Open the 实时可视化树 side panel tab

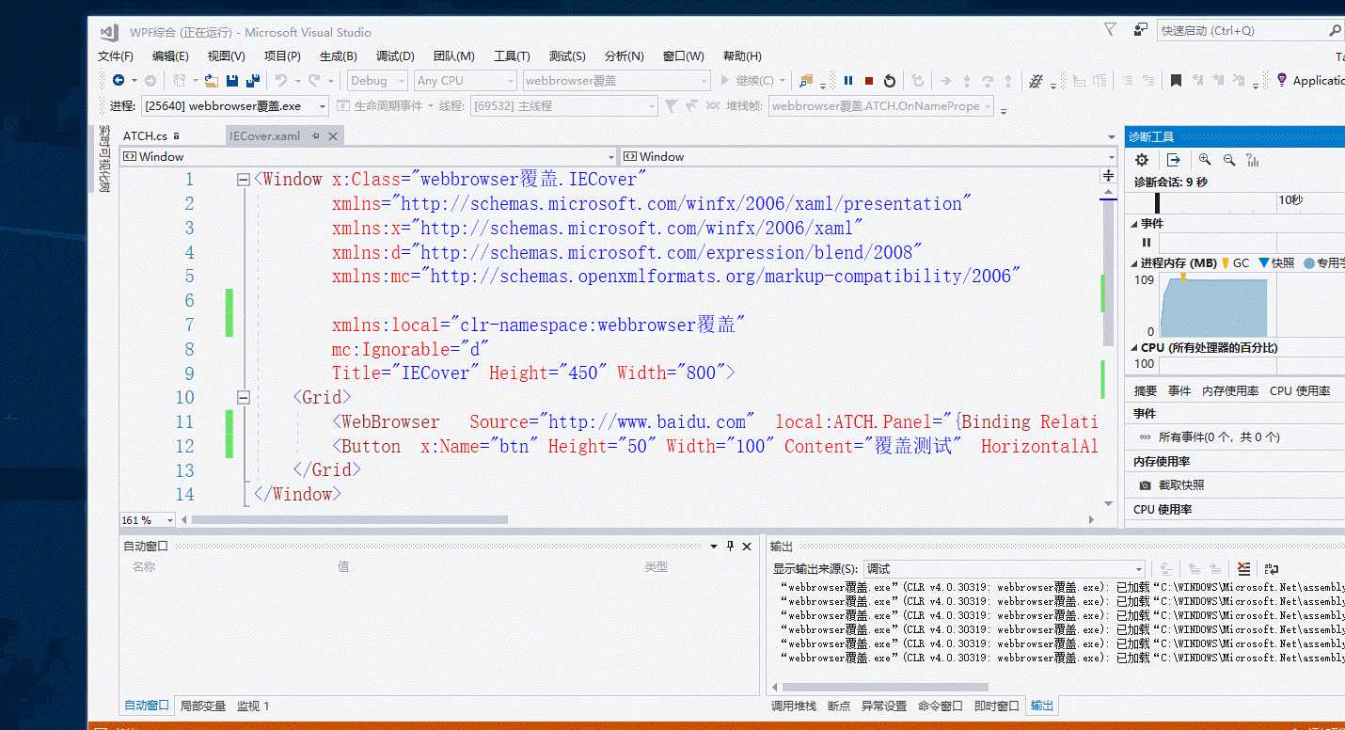tap(104, 158)
